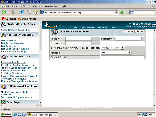
Task: Click the Cluster/Remote Access section icon
Action: 3,25
